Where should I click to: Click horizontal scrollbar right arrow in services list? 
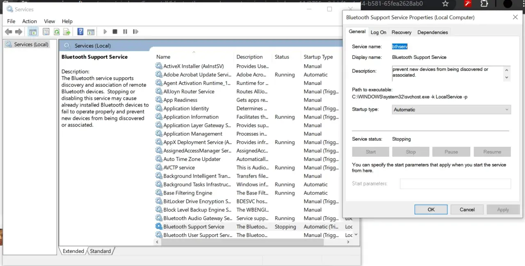tap(348, 242)
